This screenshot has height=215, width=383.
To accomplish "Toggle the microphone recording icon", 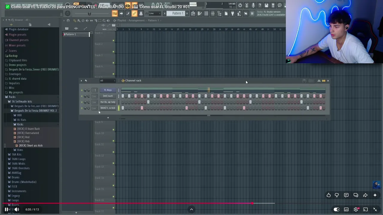I will click(253, 5).
